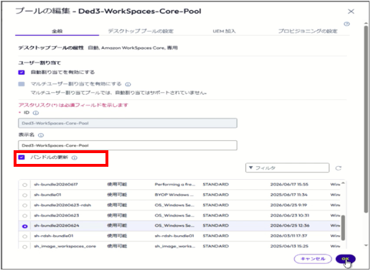This screenshot has height=271, width=371.
Task: Toggle マルチユーザー割り当てを有効にする checkbox
Action: 22,84
